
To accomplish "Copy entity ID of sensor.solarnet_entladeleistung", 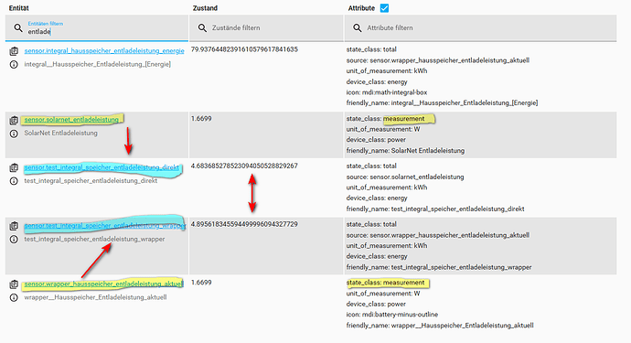I will tap(14, 120).
